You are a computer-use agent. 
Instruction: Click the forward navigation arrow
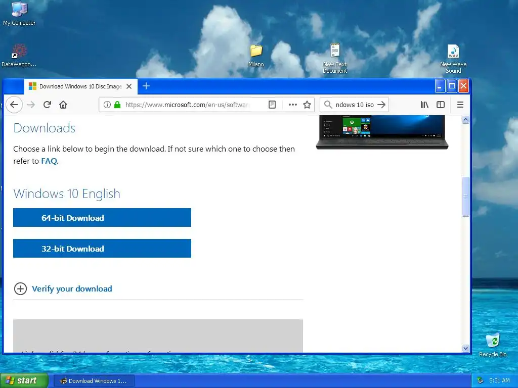31,105
